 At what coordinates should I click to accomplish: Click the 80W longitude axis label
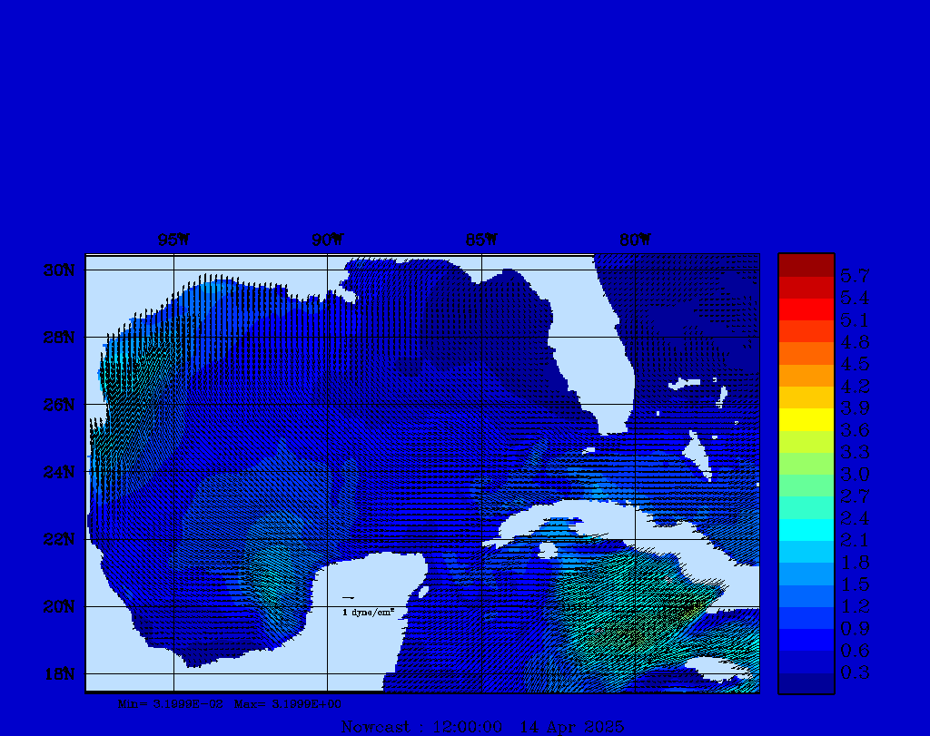(x=635, y=240)
